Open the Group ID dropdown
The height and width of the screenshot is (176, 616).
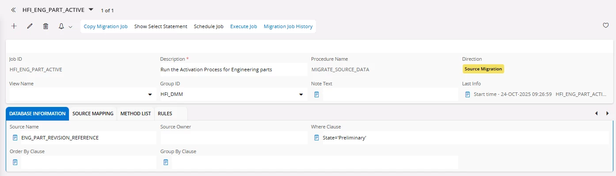tap(301, 95)
